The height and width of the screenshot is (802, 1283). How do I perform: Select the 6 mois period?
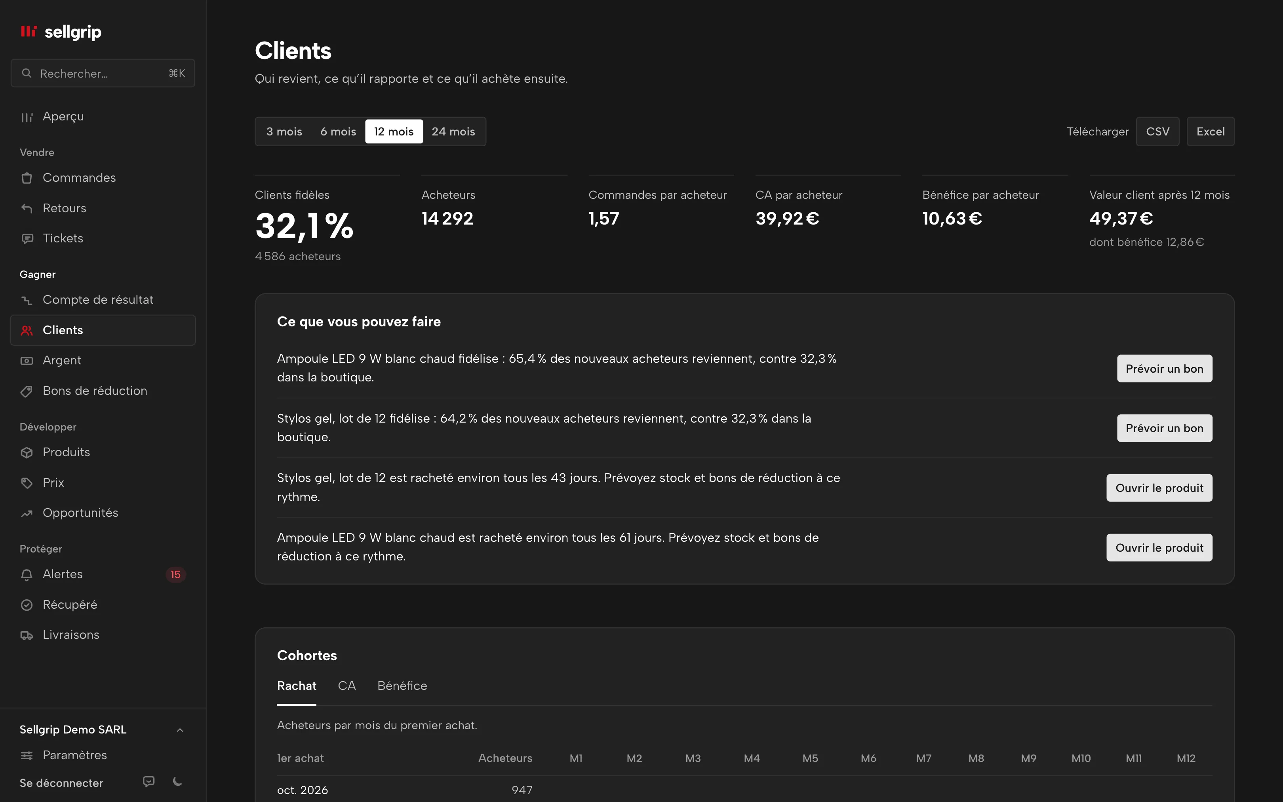point(338,131)
